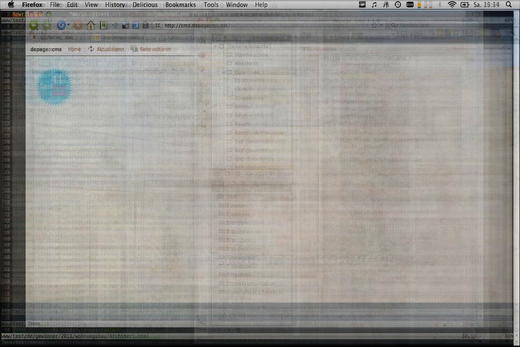Click the blue square toolbar icon
The image size is (520, 347).
pyautogui.click(x=136, y=26)
